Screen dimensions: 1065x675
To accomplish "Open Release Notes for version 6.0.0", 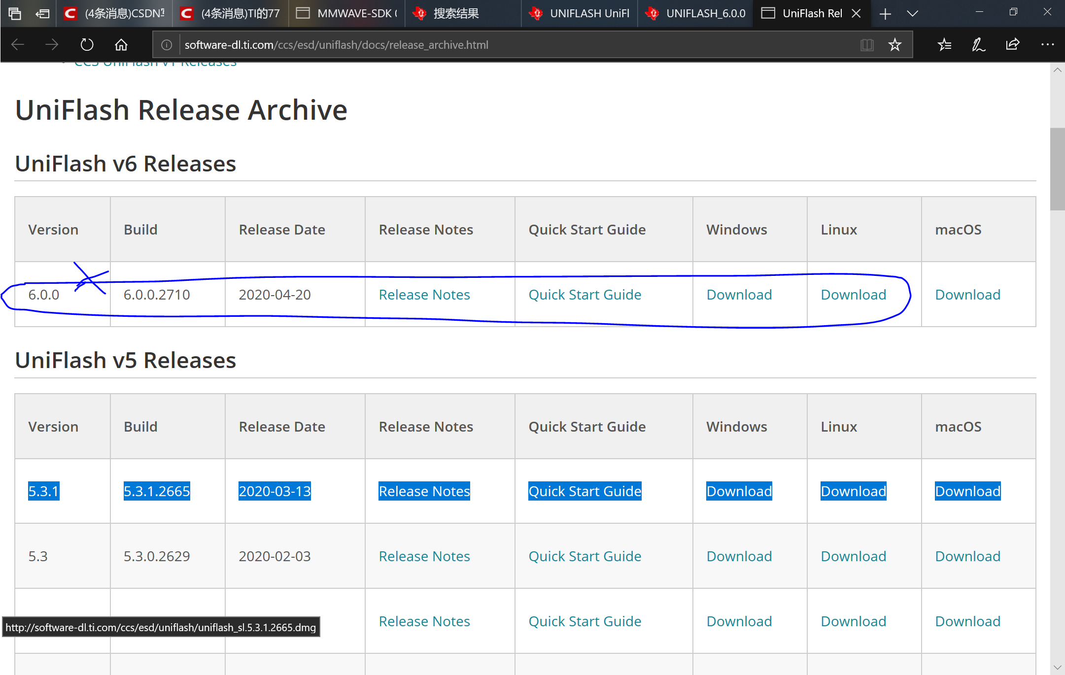I will click(424, 295).
